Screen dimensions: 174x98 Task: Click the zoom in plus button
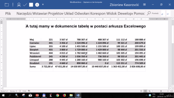coord(168,91)
